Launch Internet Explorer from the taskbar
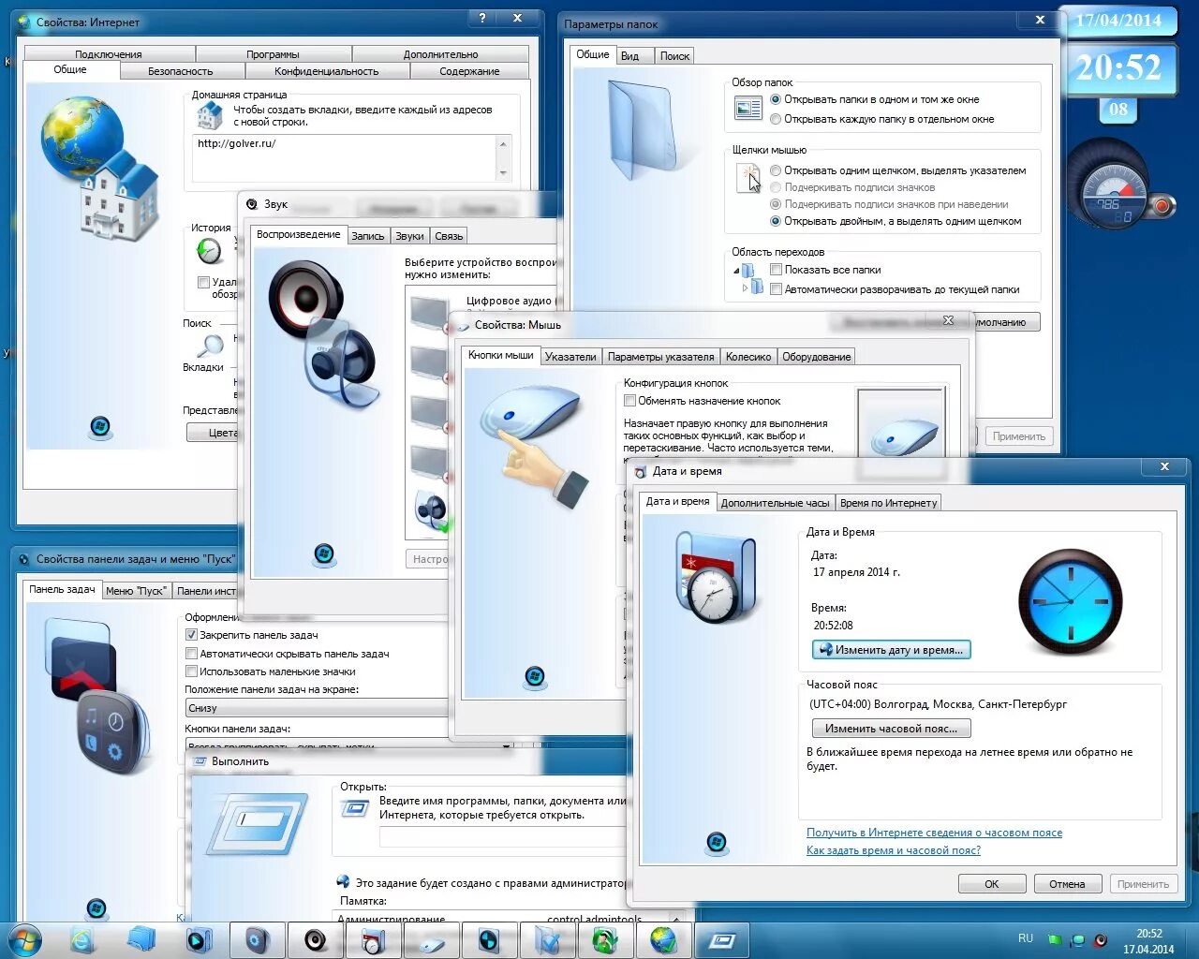The width and height of the screenshot is (1199, 959). [82, 939]
